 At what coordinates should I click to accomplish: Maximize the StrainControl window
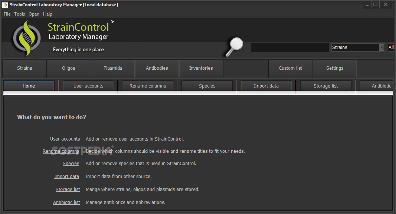coord(376,4)
